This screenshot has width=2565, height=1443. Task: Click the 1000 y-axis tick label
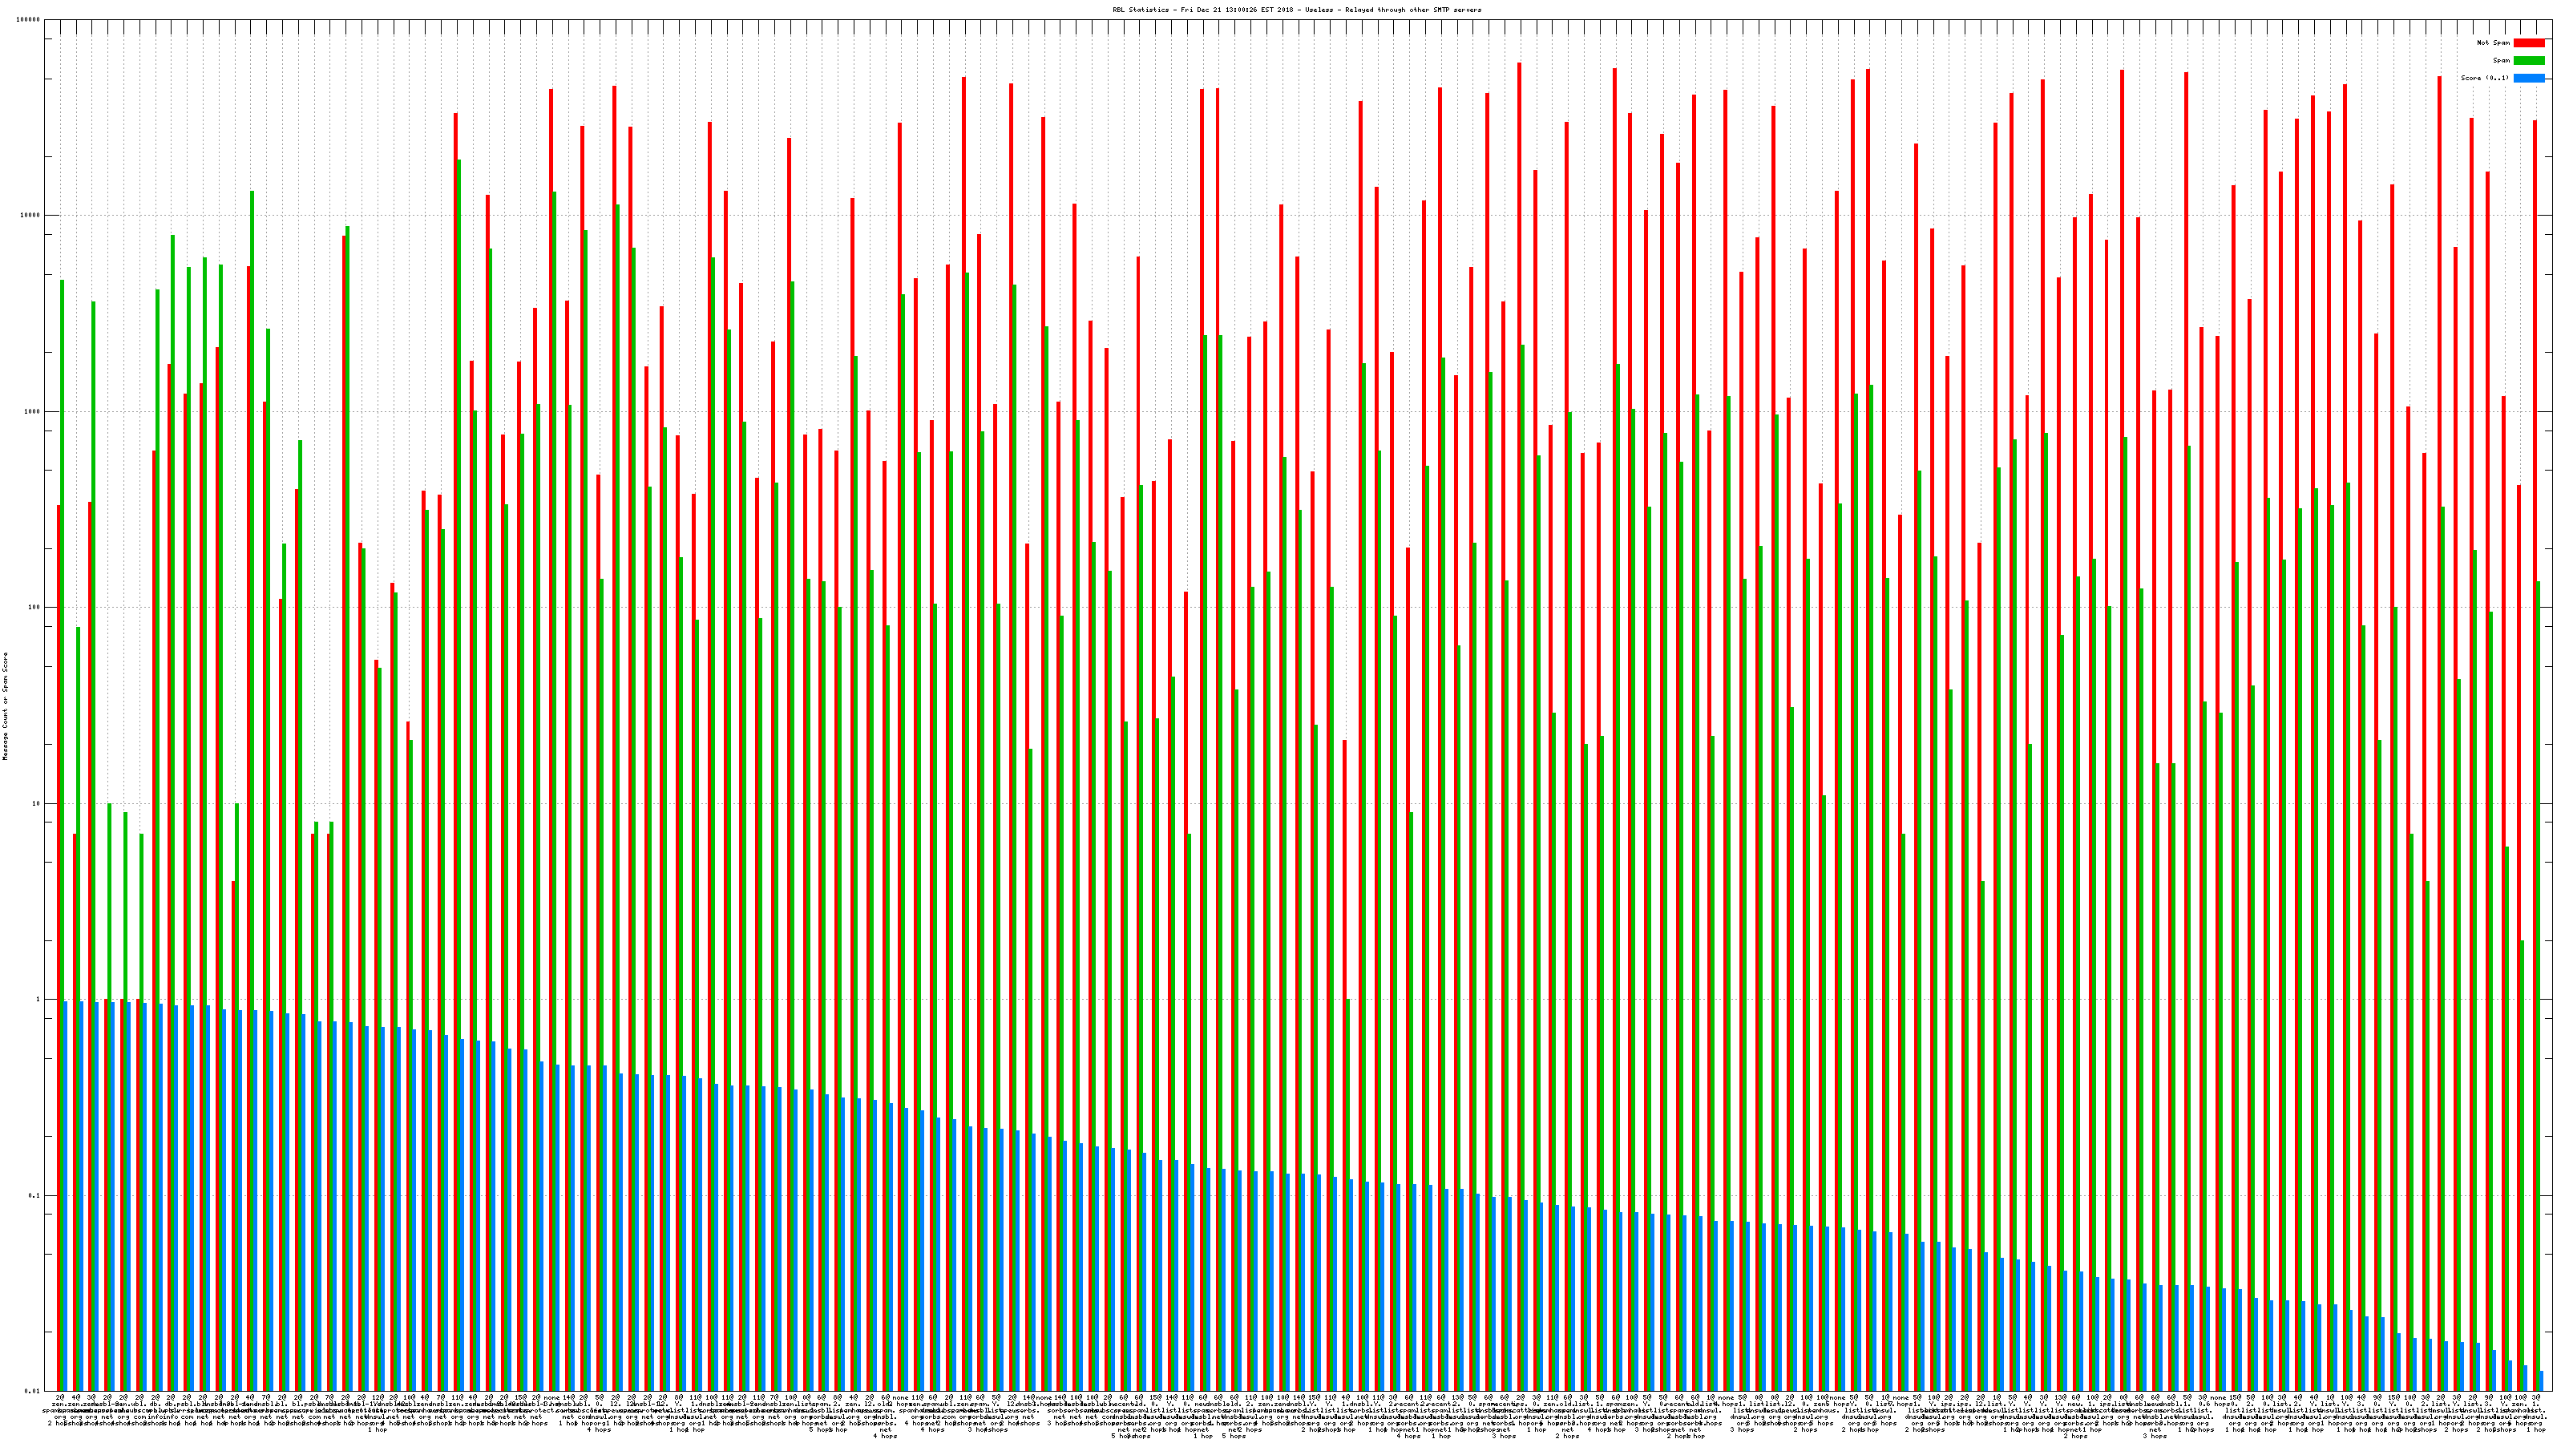33,412
